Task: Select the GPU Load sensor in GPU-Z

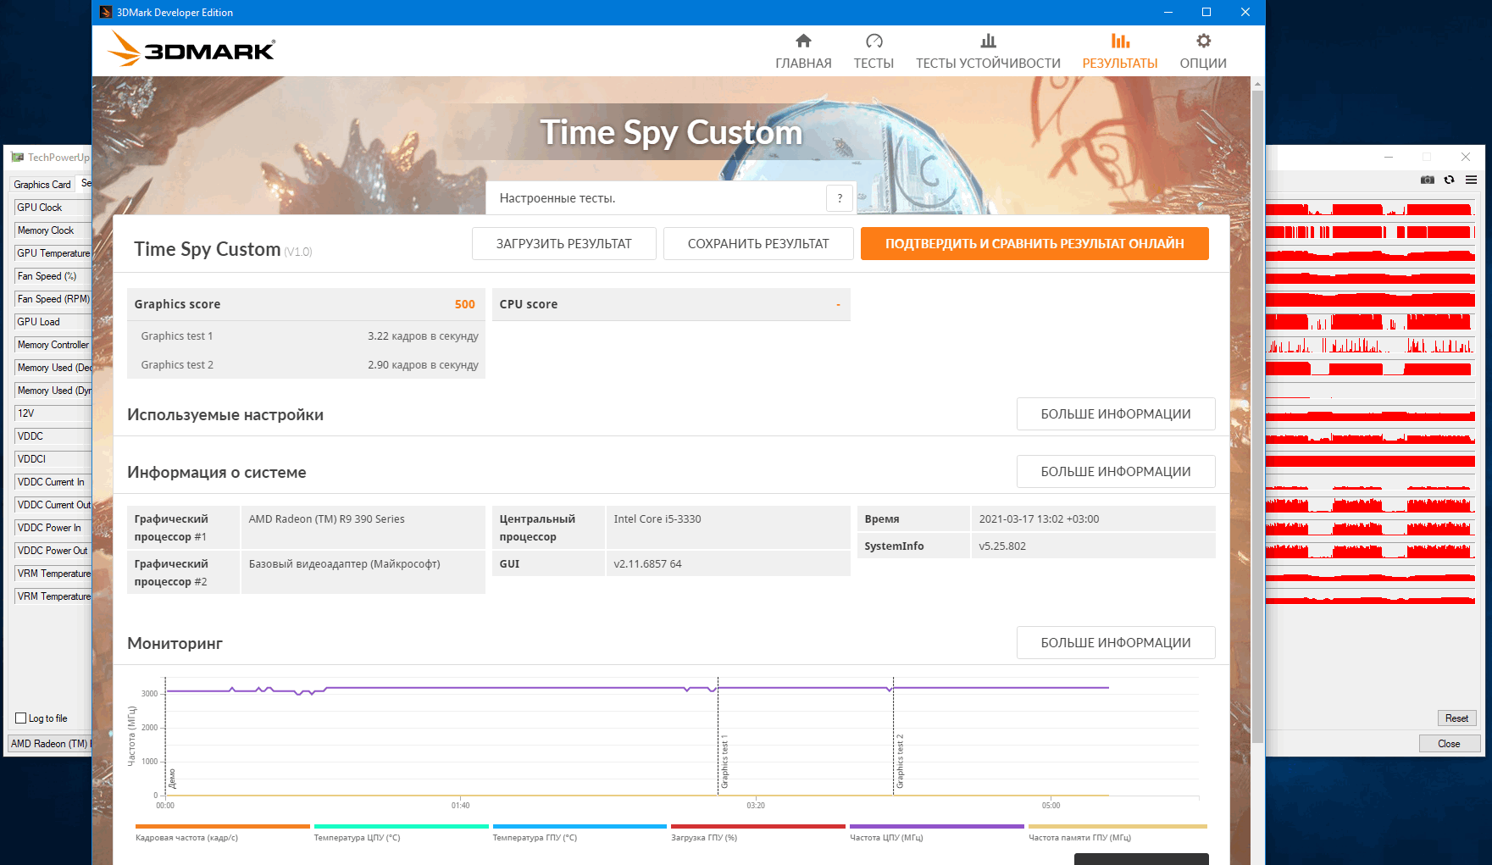Action: tap(53, 322)
